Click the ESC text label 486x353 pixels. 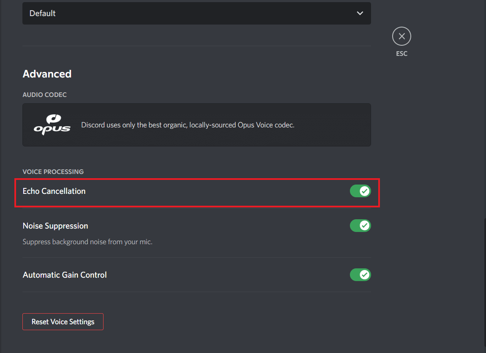point(401,54)
